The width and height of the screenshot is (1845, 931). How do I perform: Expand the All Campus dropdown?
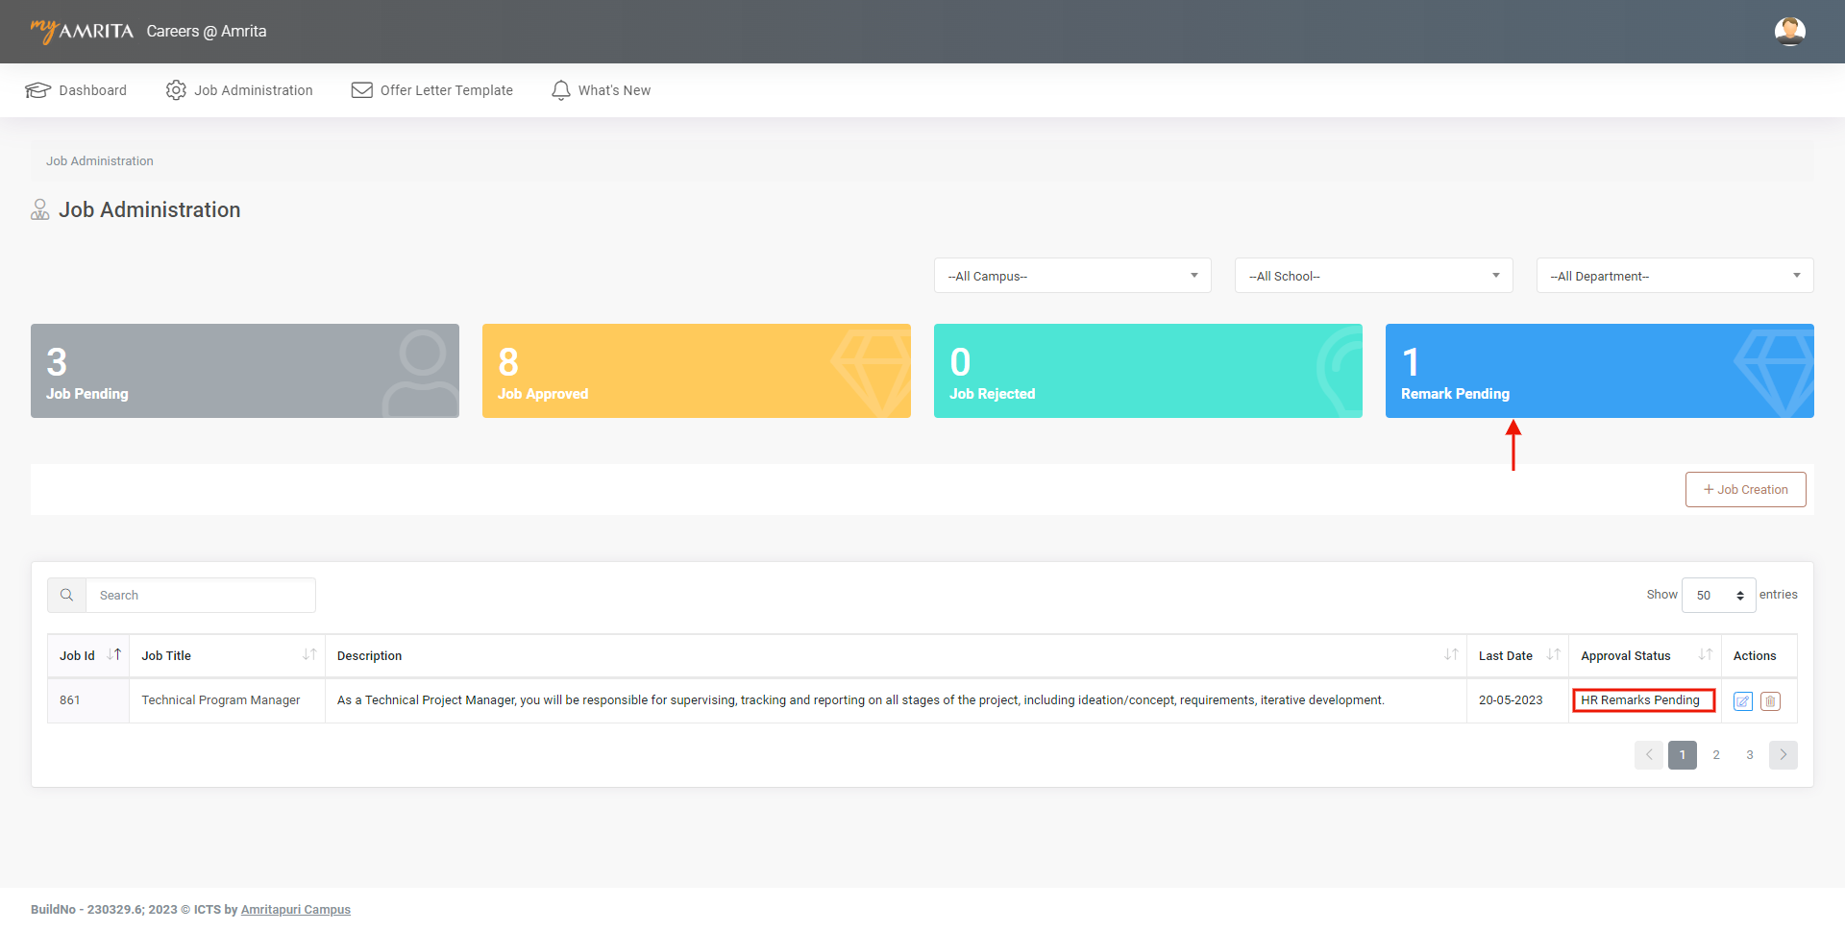1071,276
